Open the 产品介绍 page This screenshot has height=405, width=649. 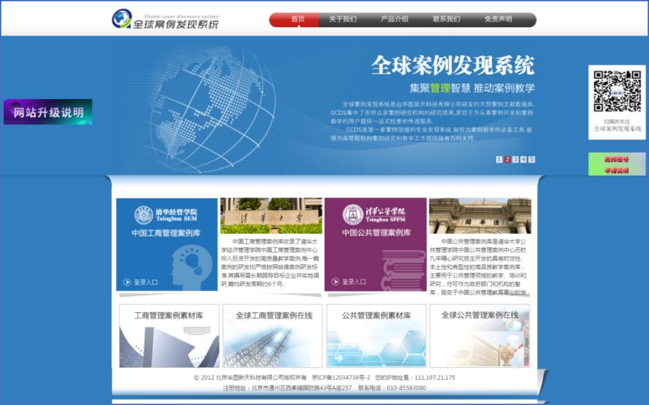tap(394, 20)
